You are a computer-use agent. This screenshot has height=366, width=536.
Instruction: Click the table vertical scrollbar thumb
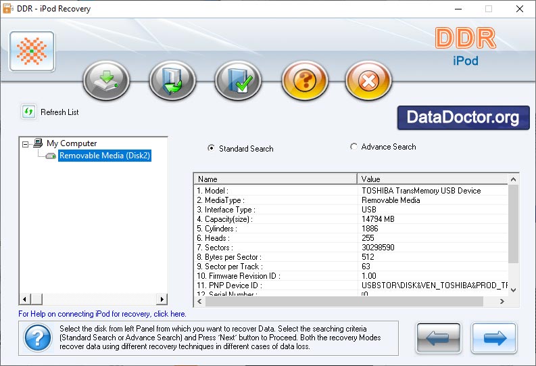513,224
